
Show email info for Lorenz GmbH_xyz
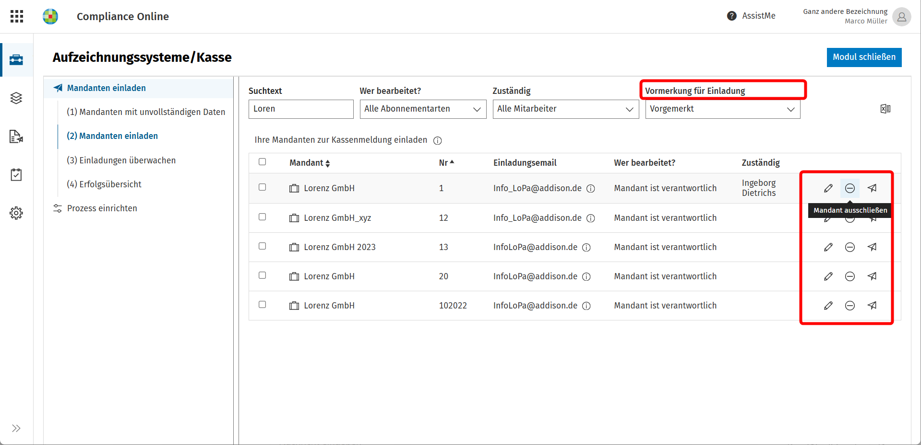pyautogui.click(x=591, y=218)
